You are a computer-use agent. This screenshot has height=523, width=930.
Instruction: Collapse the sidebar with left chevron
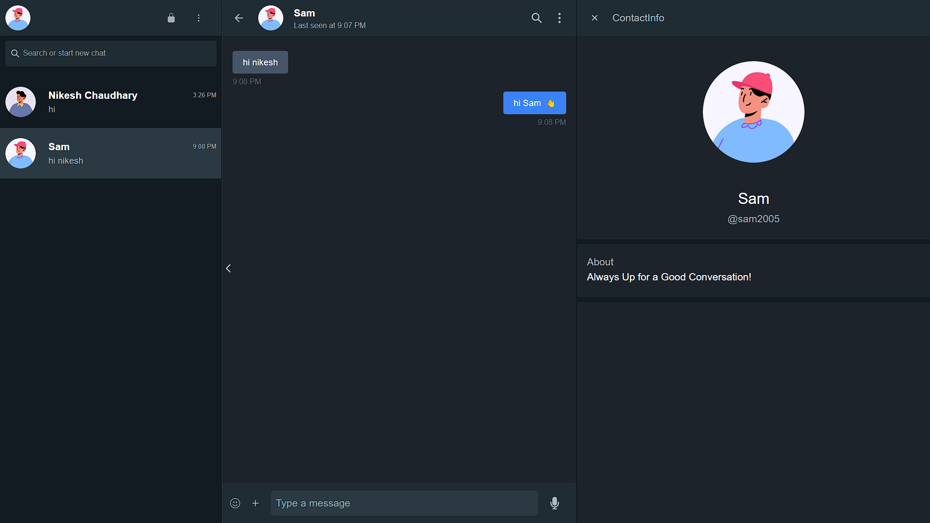point(229,268)
